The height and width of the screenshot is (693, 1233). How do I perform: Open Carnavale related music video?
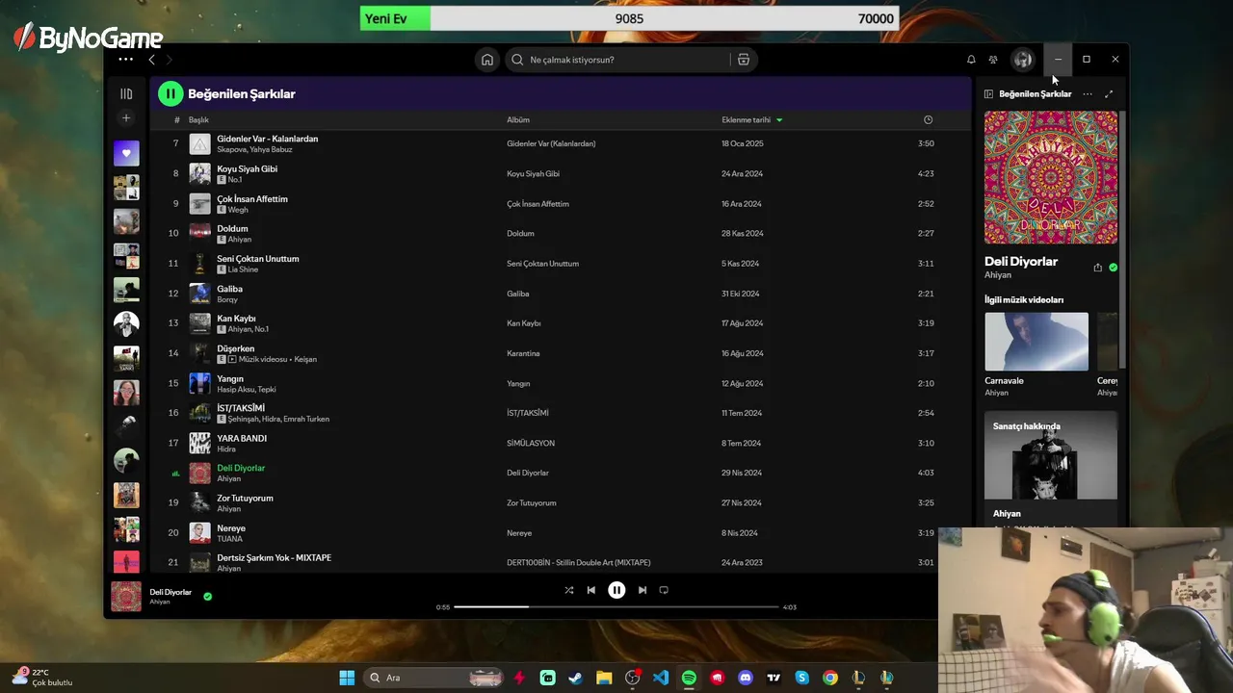(1036, 342)
